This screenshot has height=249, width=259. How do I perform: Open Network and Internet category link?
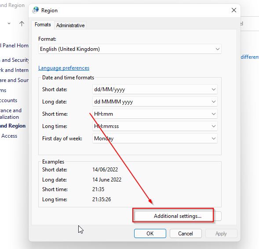pyautogui.click(x=15, y=70)
